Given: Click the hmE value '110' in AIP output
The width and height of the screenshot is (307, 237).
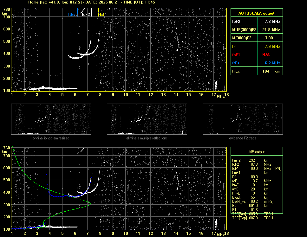Looking at the screenshot, I should 252,185.
